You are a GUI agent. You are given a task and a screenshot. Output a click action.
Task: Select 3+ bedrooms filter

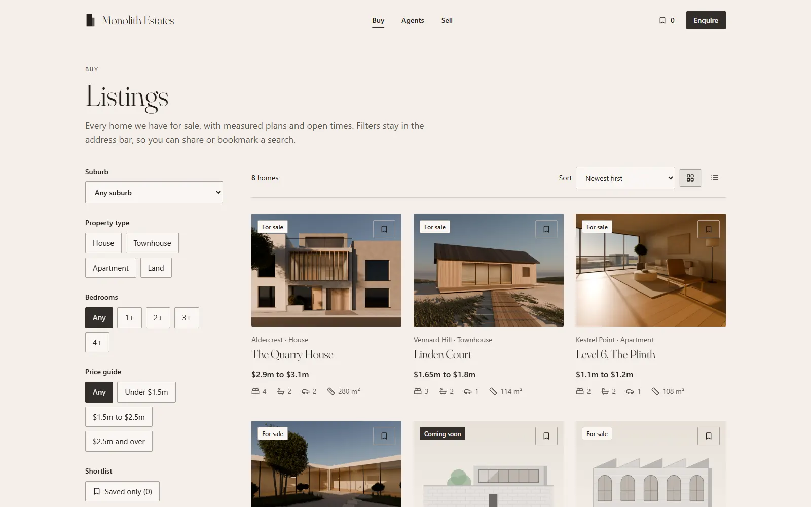coord(187,318)
